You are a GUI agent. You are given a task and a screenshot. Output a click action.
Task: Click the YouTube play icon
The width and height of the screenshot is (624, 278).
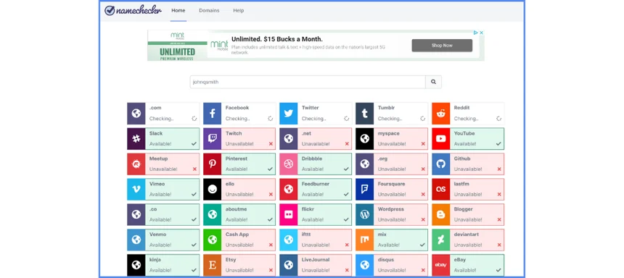point(440,138)
